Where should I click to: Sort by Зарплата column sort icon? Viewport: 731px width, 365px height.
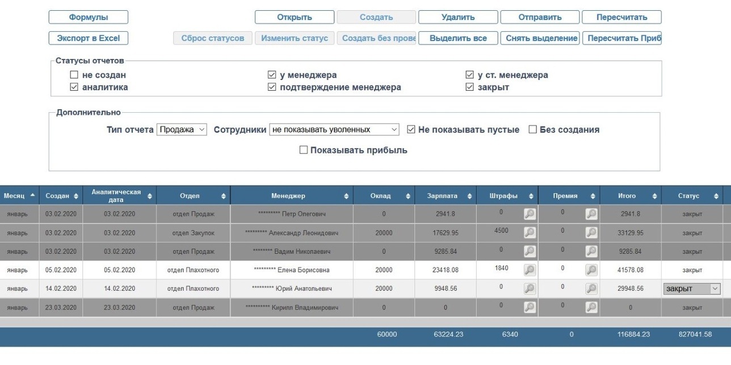click(x=469, y=196)
